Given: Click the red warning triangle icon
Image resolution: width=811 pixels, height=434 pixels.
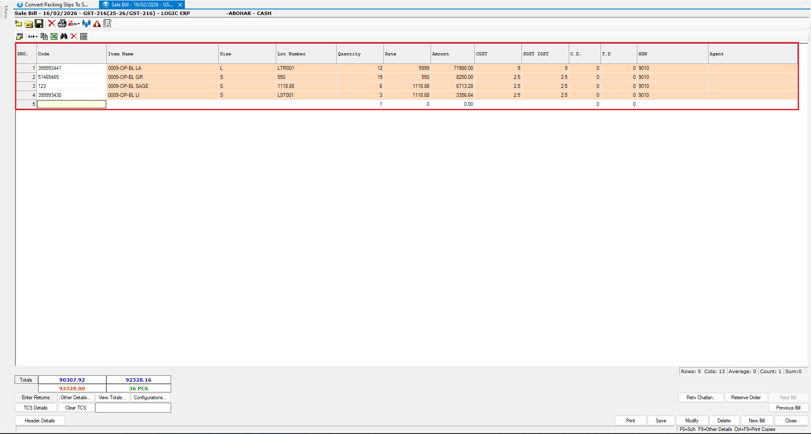Looking at the screenshot, I should tap(97, 24).
